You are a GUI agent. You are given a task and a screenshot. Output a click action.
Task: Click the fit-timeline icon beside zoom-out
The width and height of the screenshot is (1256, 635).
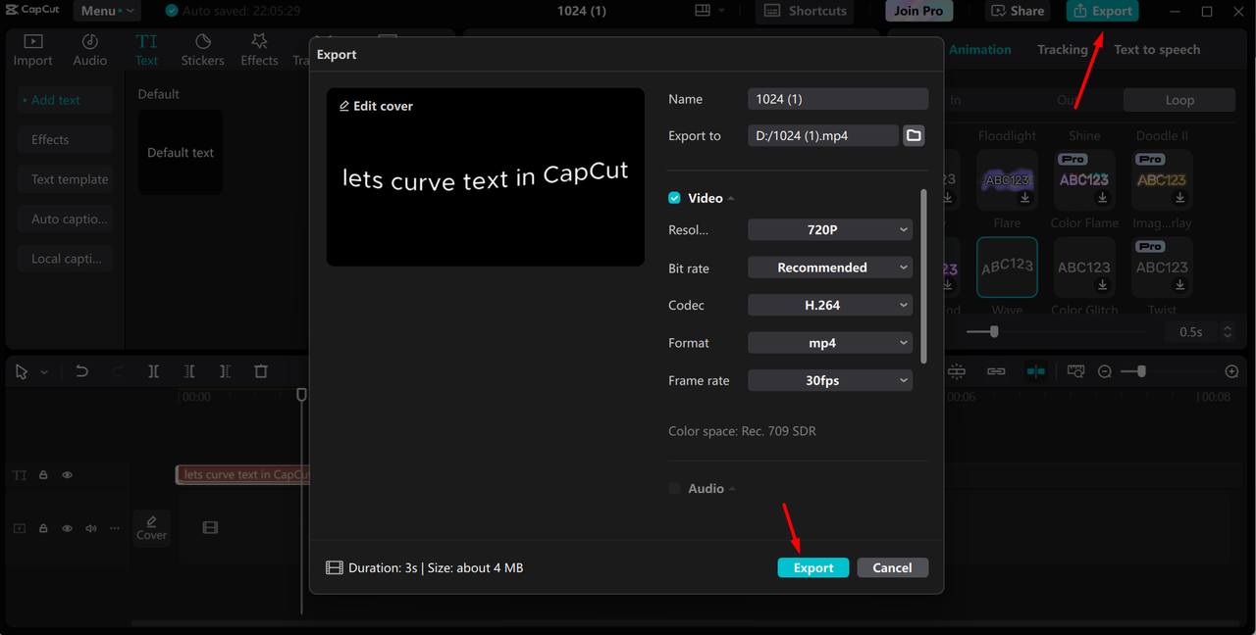(1075, 371)
